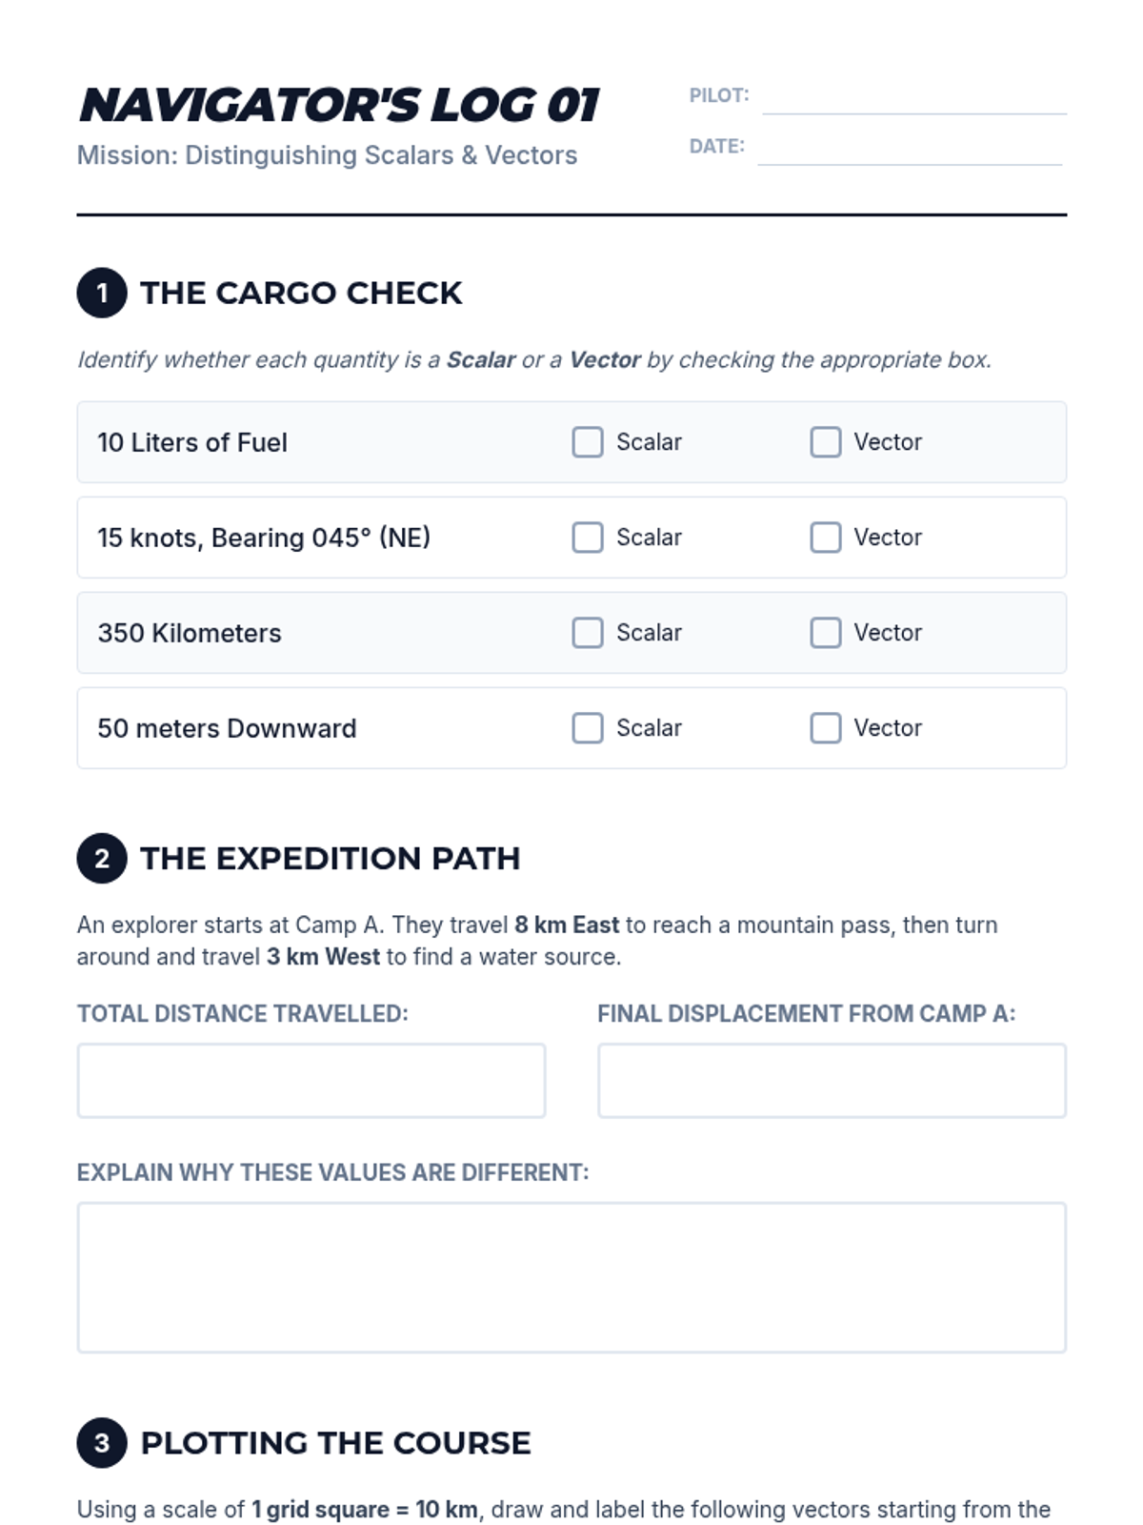Mark 50 meters Downward as Scalar
Image resolution: width=1143 pixels, height=1525 pixels.
(588, 728)
